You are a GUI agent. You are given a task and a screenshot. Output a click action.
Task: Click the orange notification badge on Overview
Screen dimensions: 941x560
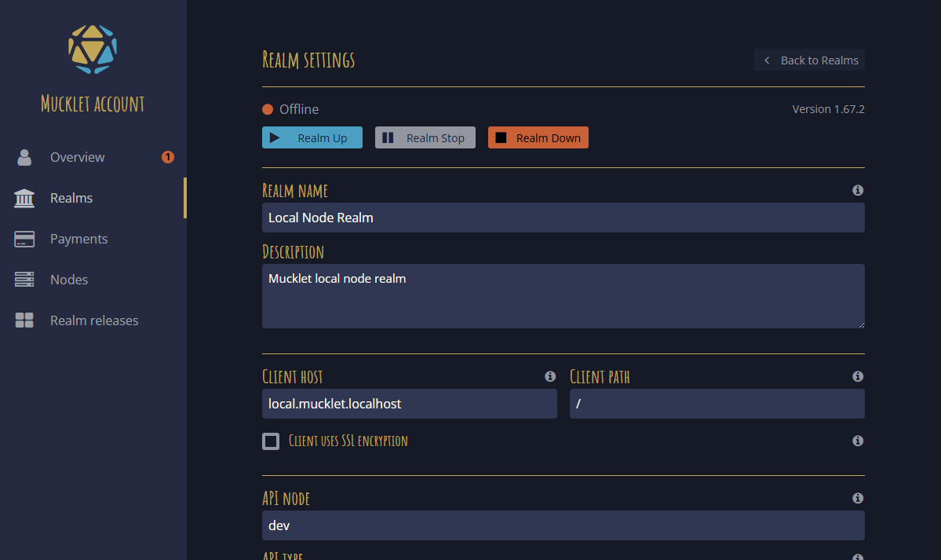coord(168,157)
